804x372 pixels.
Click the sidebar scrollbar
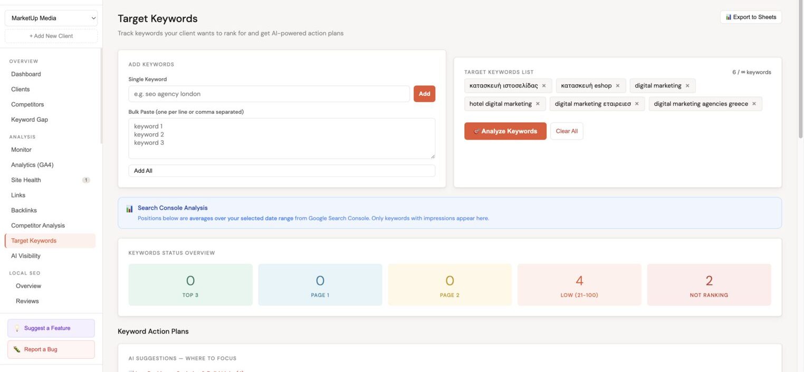pos(101,96)
